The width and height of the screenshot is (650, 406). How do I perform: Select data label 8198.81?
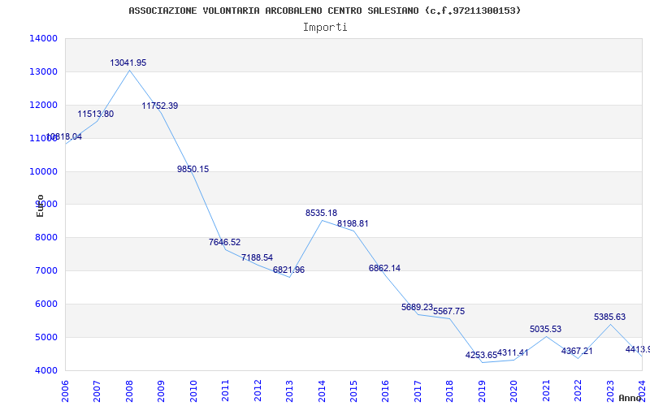tap(353, 224)
